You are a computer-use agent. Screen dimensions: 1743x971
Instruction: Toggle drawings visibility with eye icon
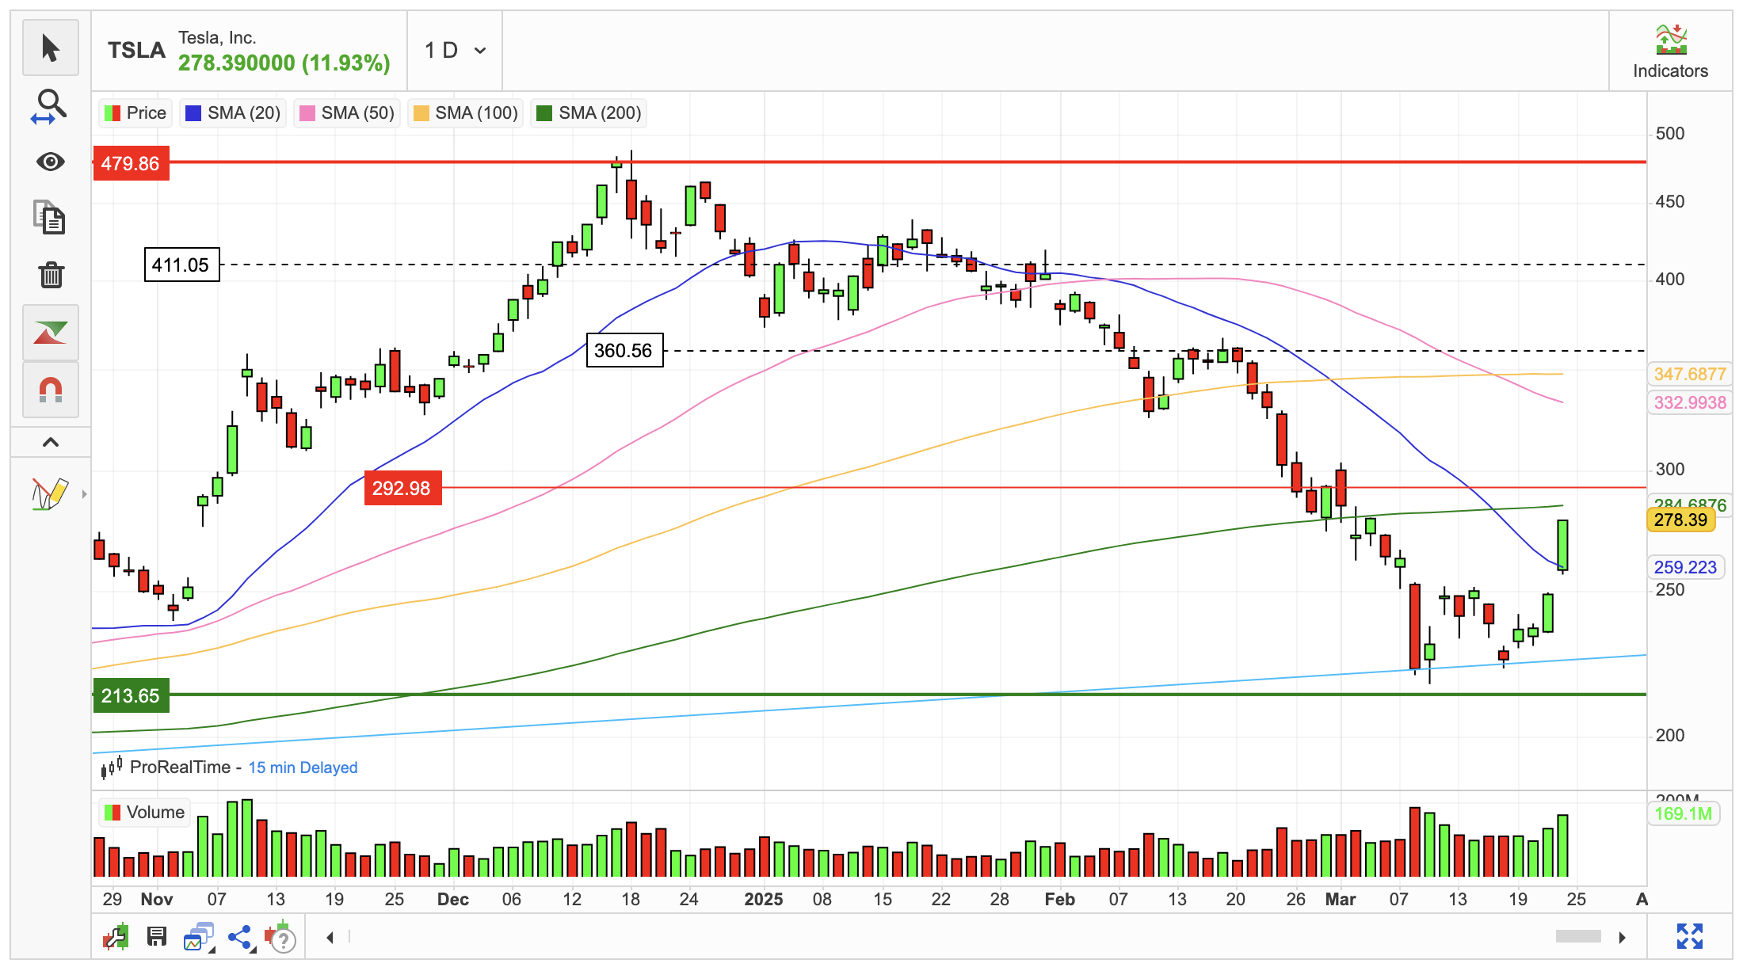pos(51,162)
